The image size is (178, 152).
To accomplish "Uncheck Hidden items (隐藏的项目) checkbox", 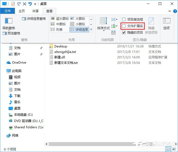I will click(124, 33).
